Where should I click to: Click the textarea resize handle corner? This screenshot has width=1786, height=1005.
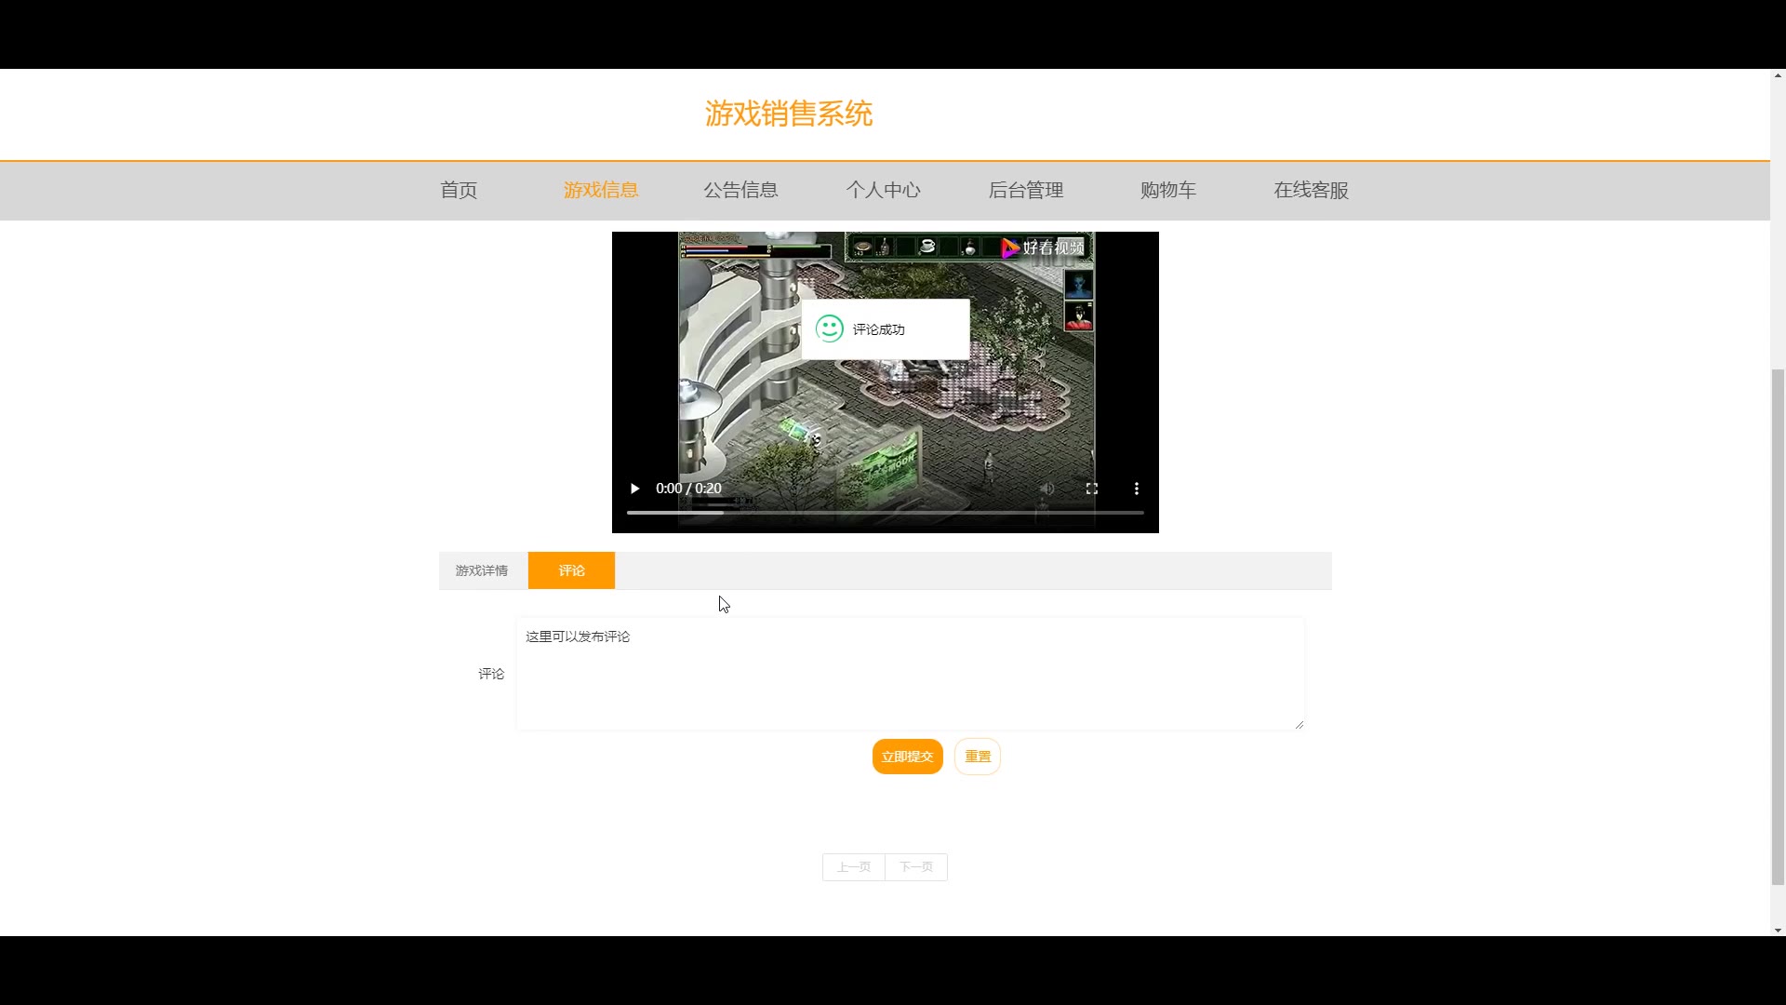1299,725
